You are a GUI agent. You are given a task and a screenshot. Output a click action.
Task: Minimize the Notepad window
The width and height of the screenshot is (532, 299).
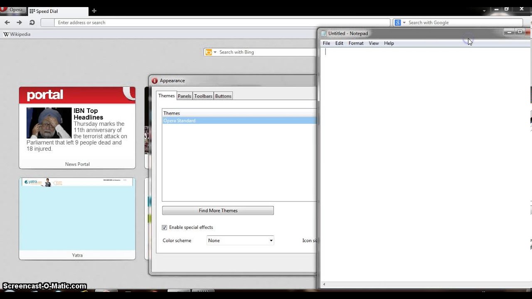[510, 32]
